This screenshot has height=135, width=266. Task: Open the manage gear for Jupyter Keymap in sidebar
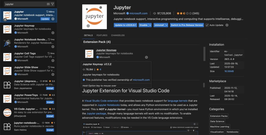tap(53, 33)
